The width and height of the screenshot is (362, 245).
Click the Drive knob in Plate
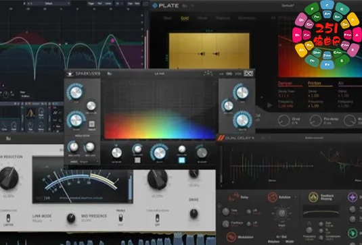point(284,121)
